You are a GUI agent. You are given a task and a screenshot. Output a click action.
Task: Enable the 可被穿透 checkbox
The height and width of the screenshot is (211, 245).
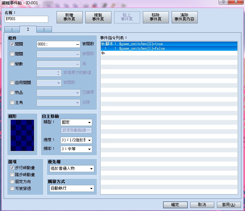[x=12, y=188]
